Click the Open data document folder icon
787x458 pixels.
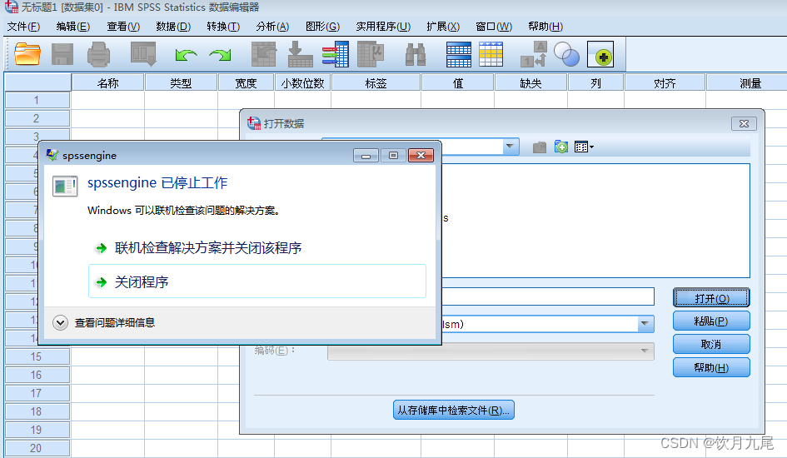(x=27, y=53)
